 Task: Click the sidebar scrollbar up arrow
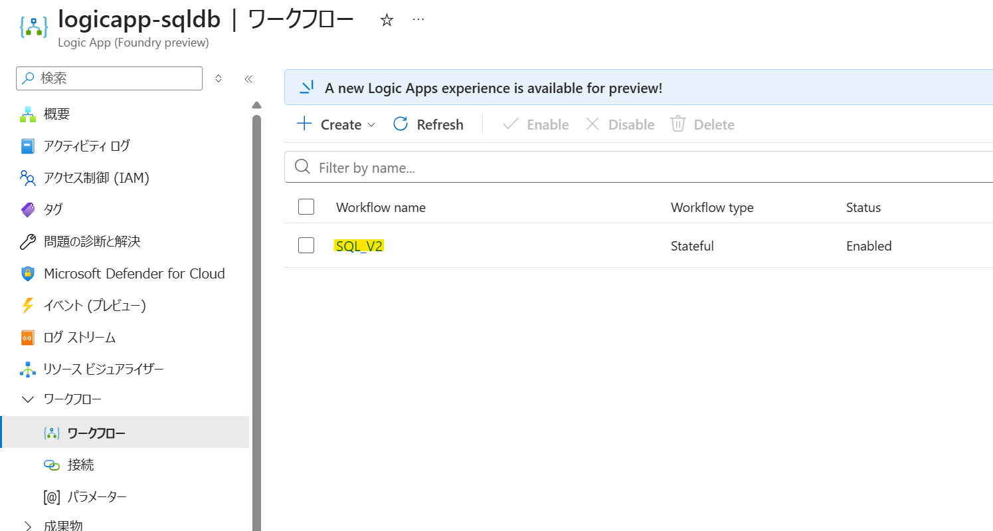tap(257, 105)
